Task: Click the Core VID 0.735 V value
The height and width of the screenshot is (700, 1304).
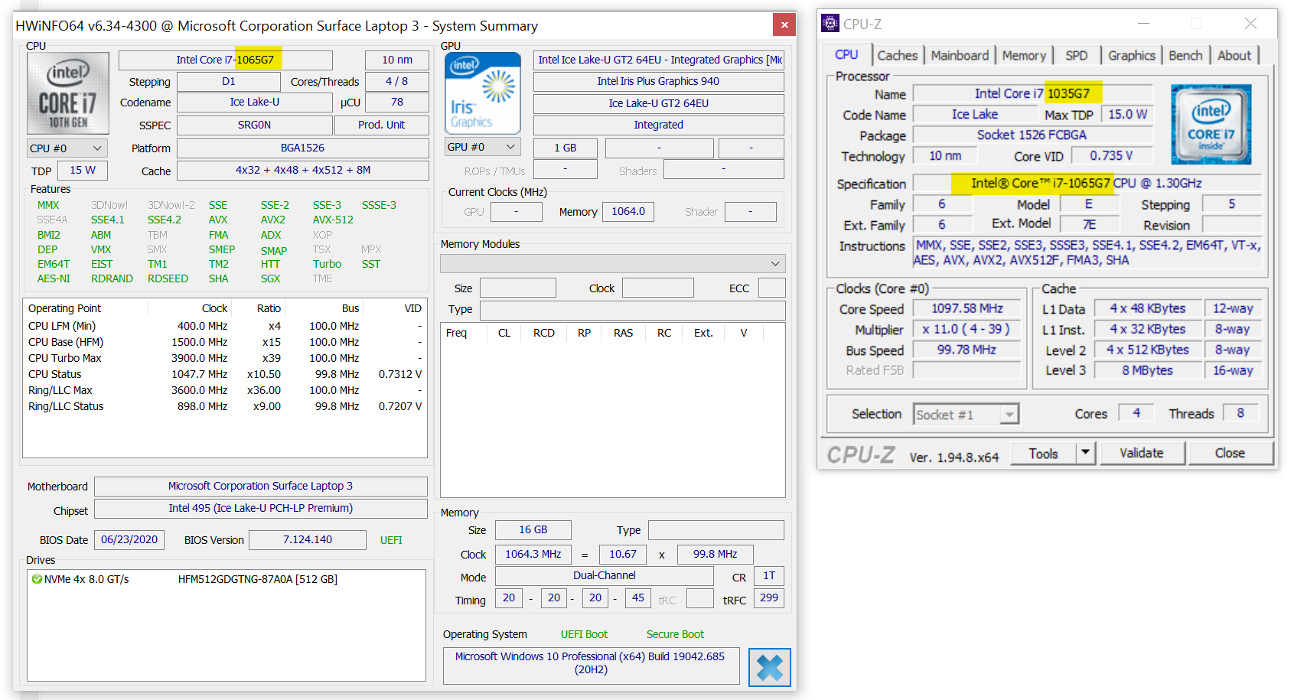Action: (1111, 156)
